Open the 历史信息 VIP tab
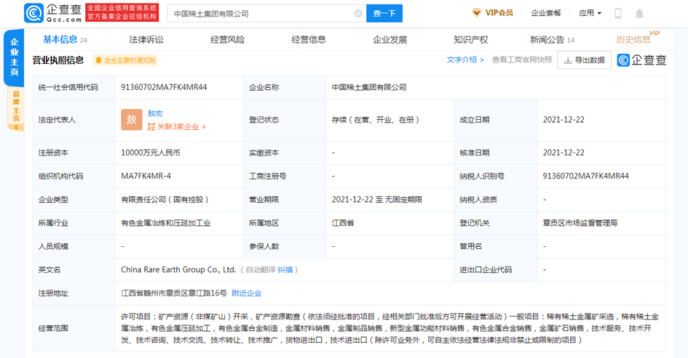 637,38
